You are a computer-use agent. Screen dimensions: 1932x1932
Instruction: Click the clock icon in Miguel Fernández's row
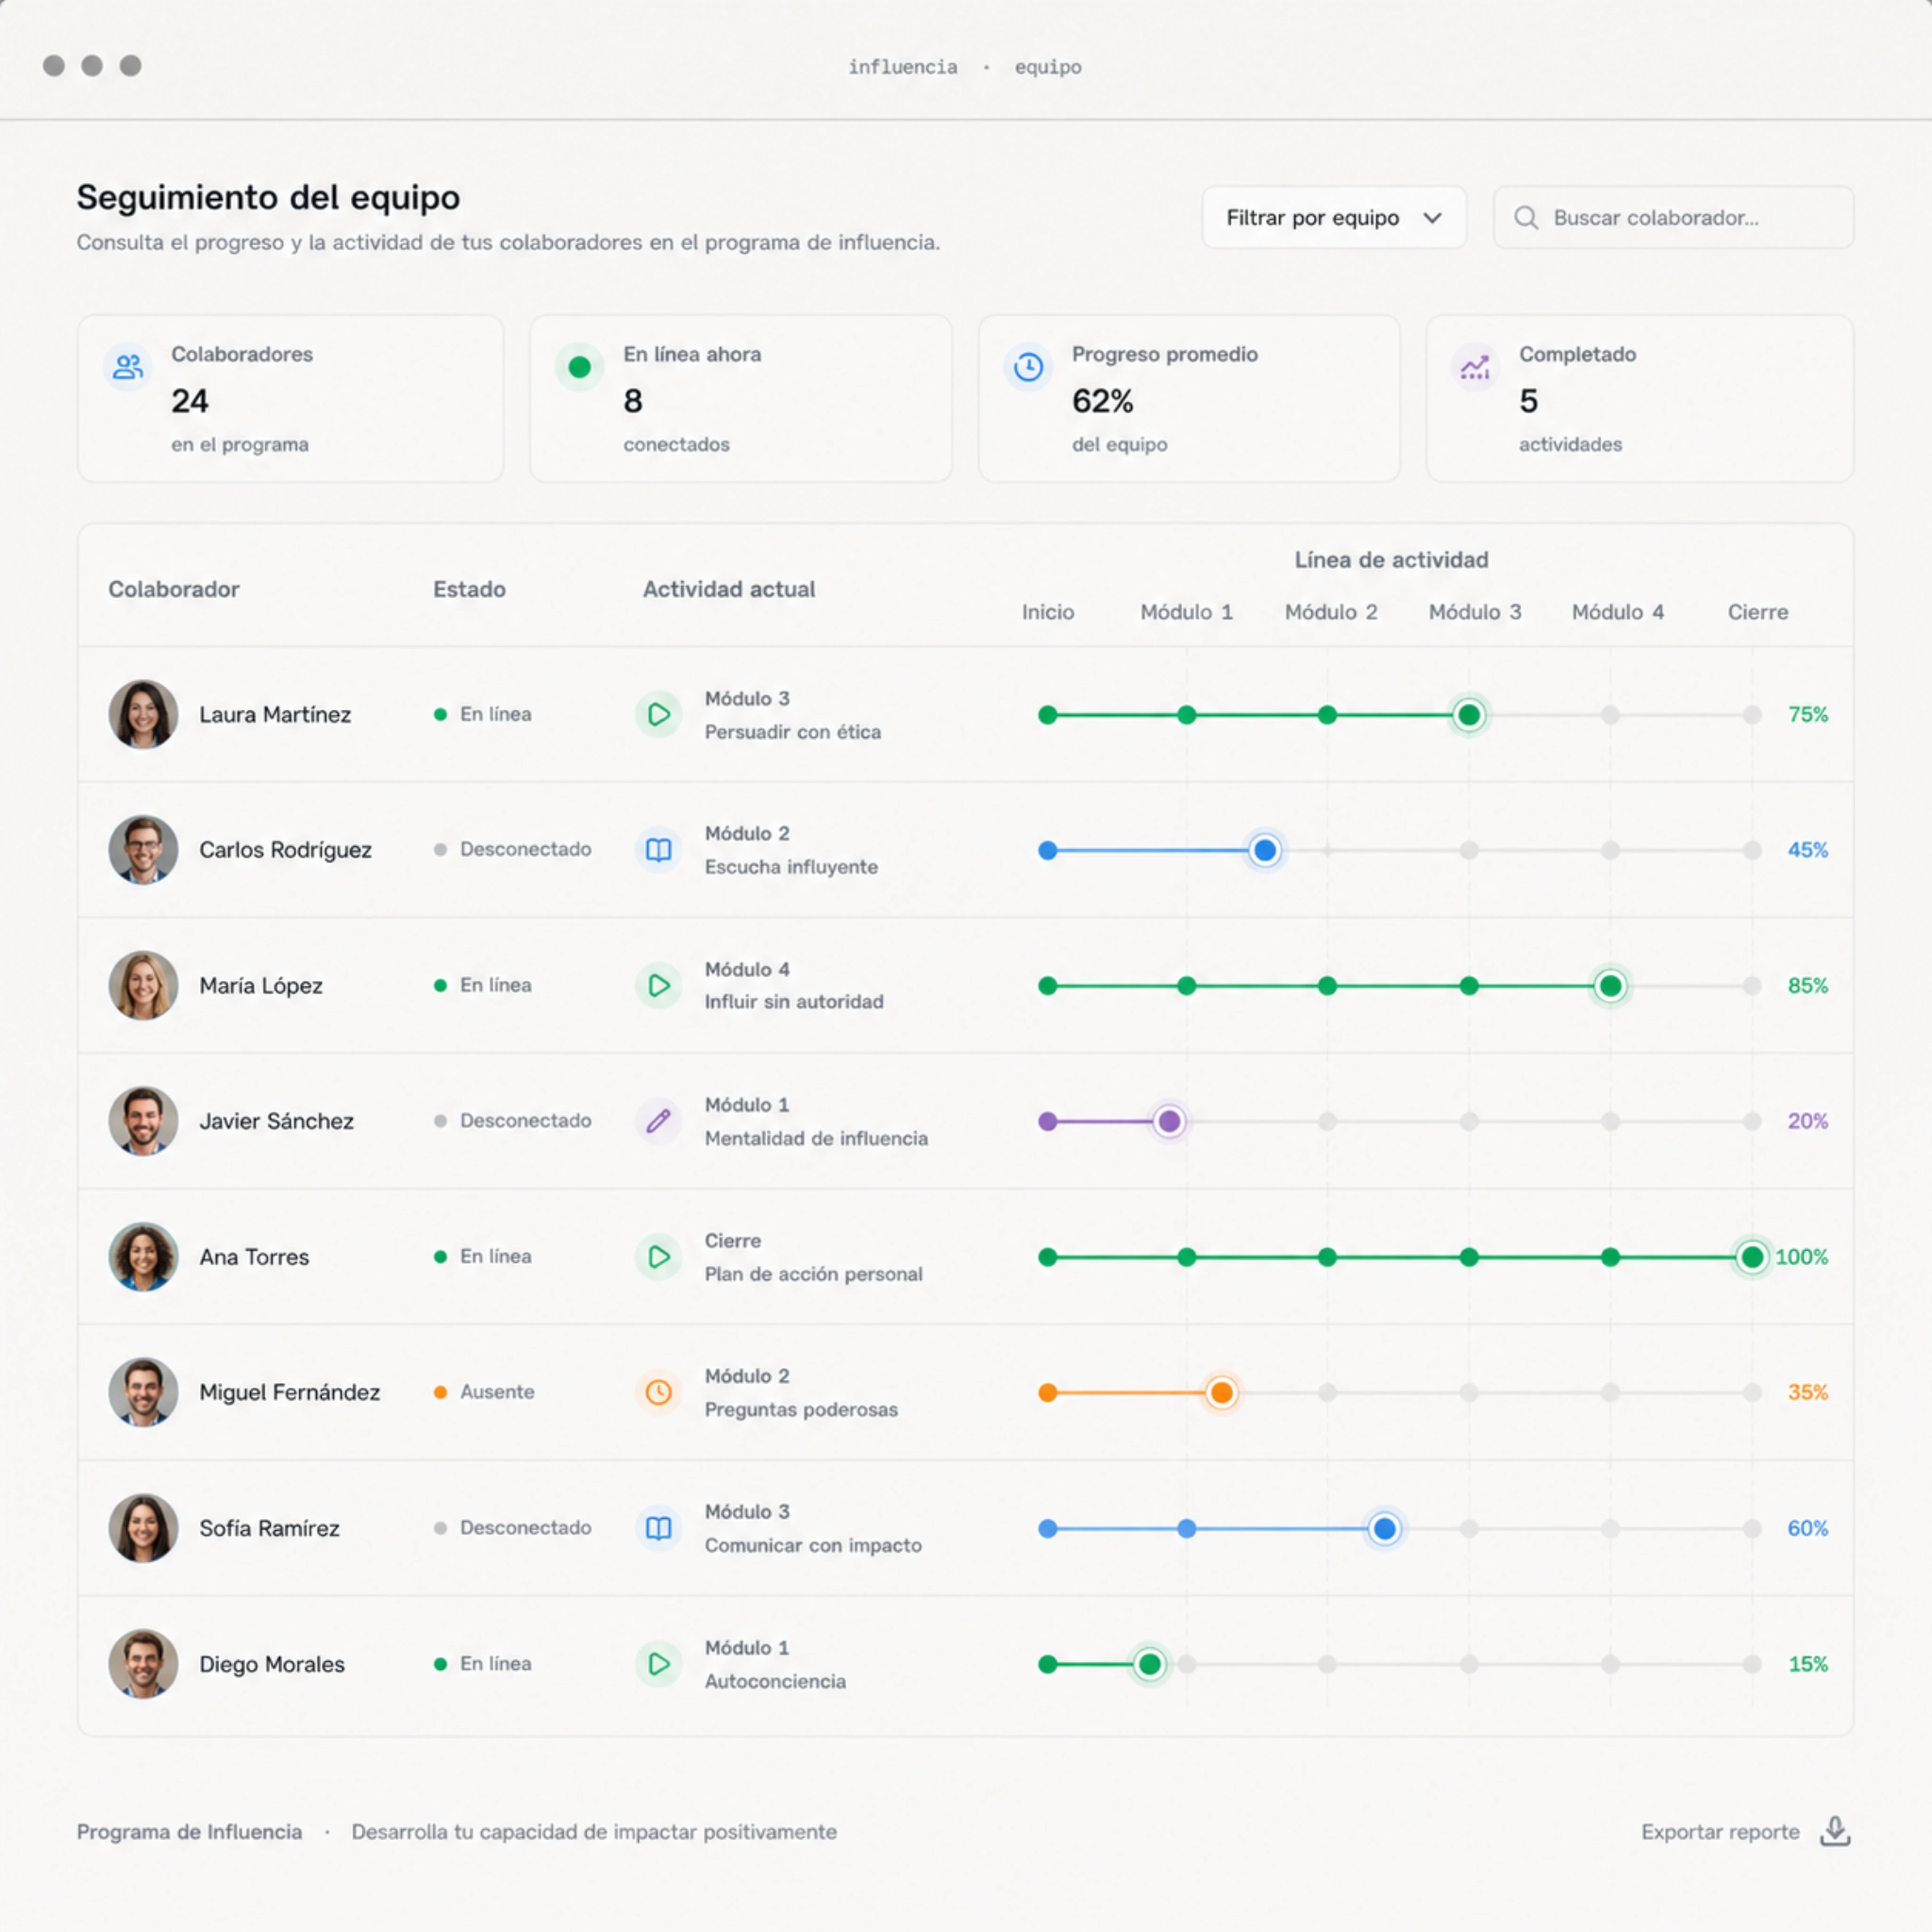658,1392
